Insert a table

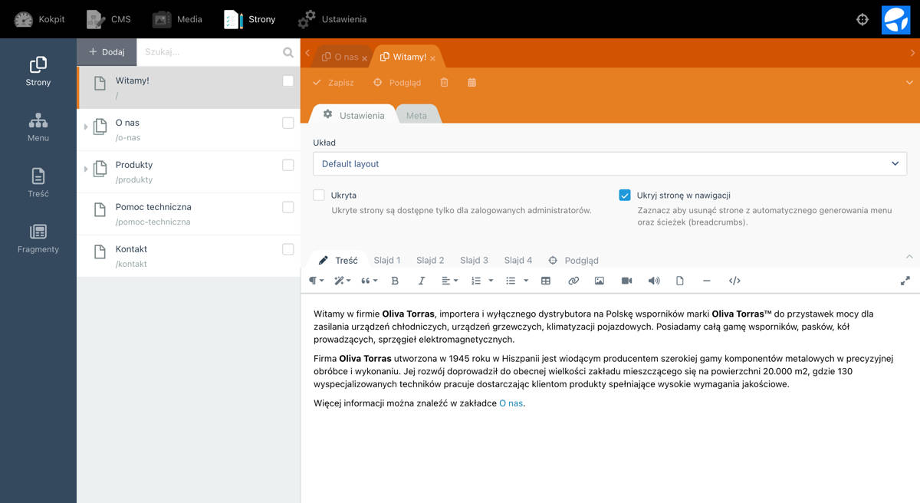tap(546, 281)
